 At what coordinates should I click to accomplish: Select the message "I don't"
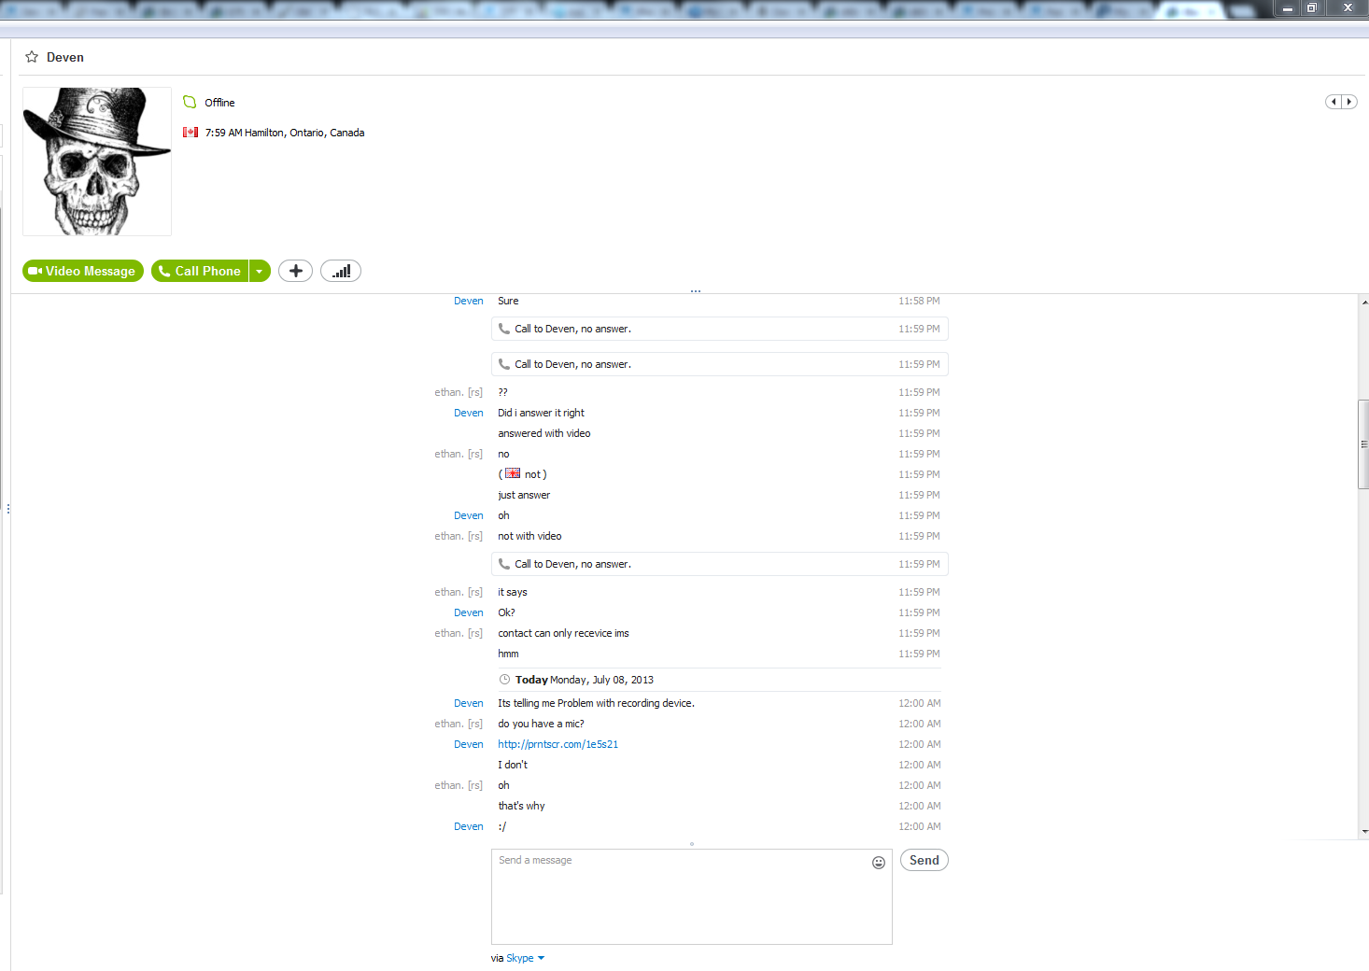pos(513,765)
